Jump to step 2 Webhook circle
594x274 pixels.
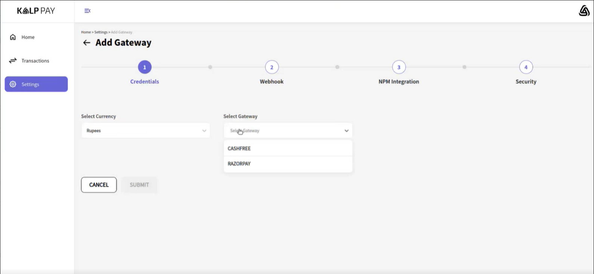pyautogui.click(x=272, y=67)
